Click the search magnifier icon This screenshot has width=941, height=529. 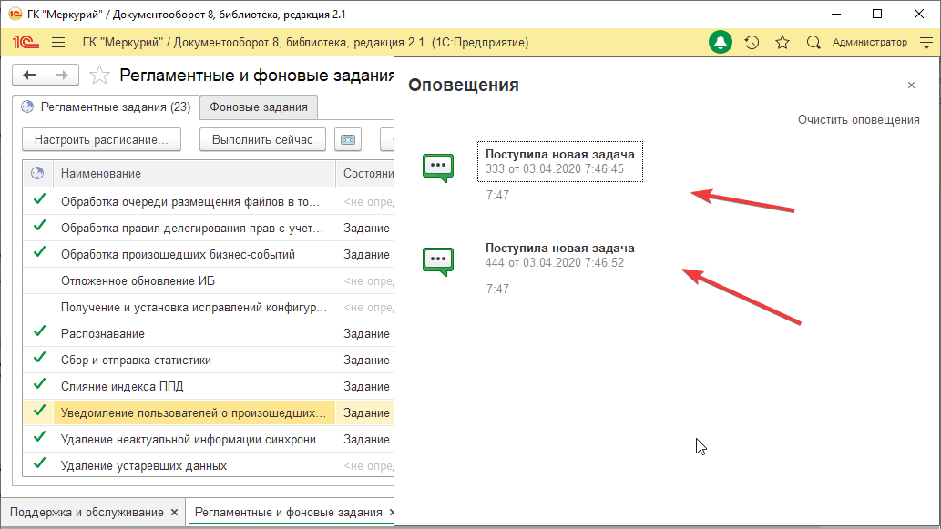click(813, 43)
